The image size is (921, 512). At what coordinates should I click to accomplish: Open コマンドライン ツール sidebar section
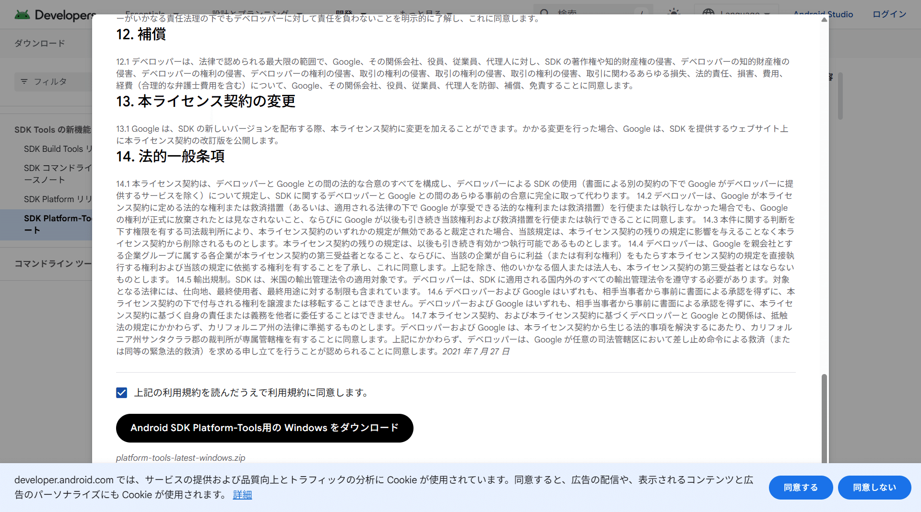53,264
